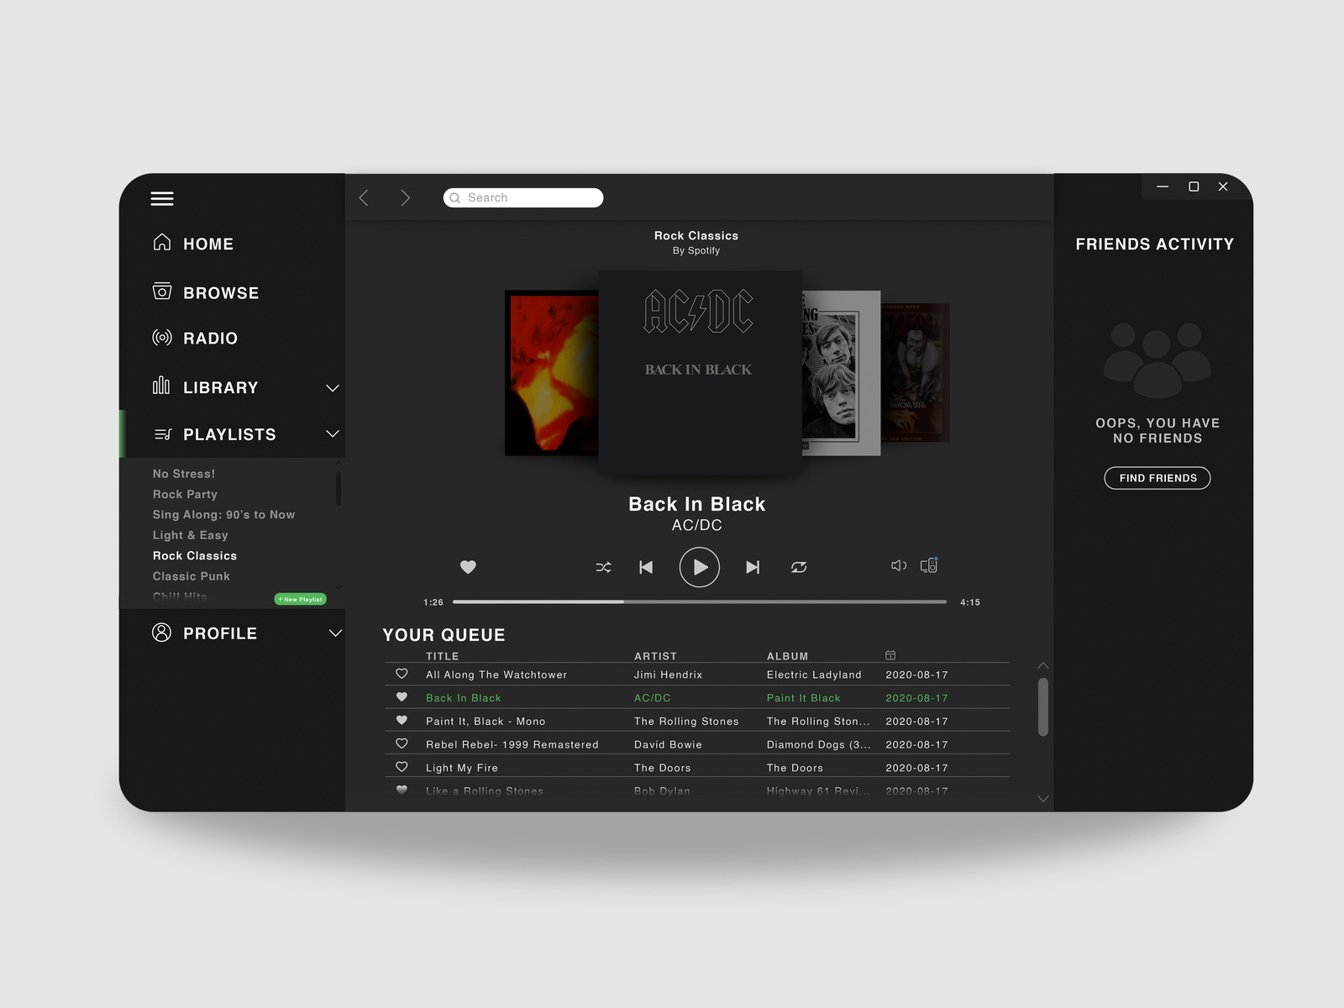This screenshot has height=1008, width=1344.
Task: Toggle the heart on the current song
Action: (x=468, y=567)
